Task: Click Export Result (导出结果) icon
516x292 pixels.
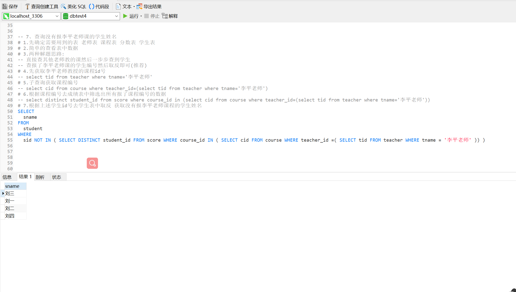Action: [139, 6]
